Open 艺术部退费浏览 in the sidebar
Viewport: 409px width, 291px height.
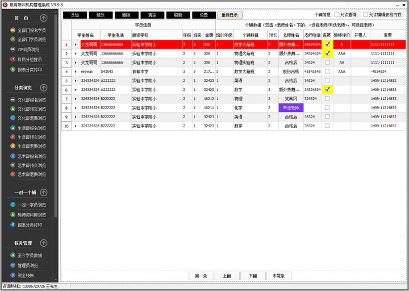(28, 174)
